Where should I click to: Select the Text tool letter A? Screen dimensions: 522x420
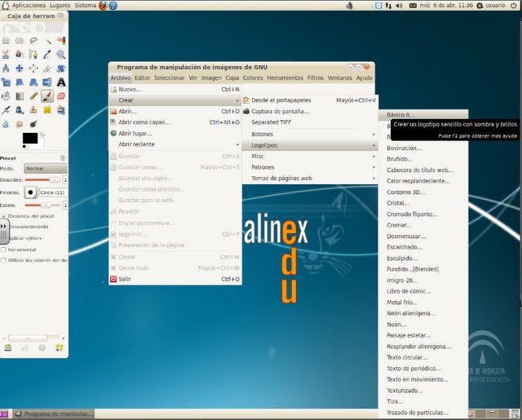pyautogui.click(x=61, y=82)
